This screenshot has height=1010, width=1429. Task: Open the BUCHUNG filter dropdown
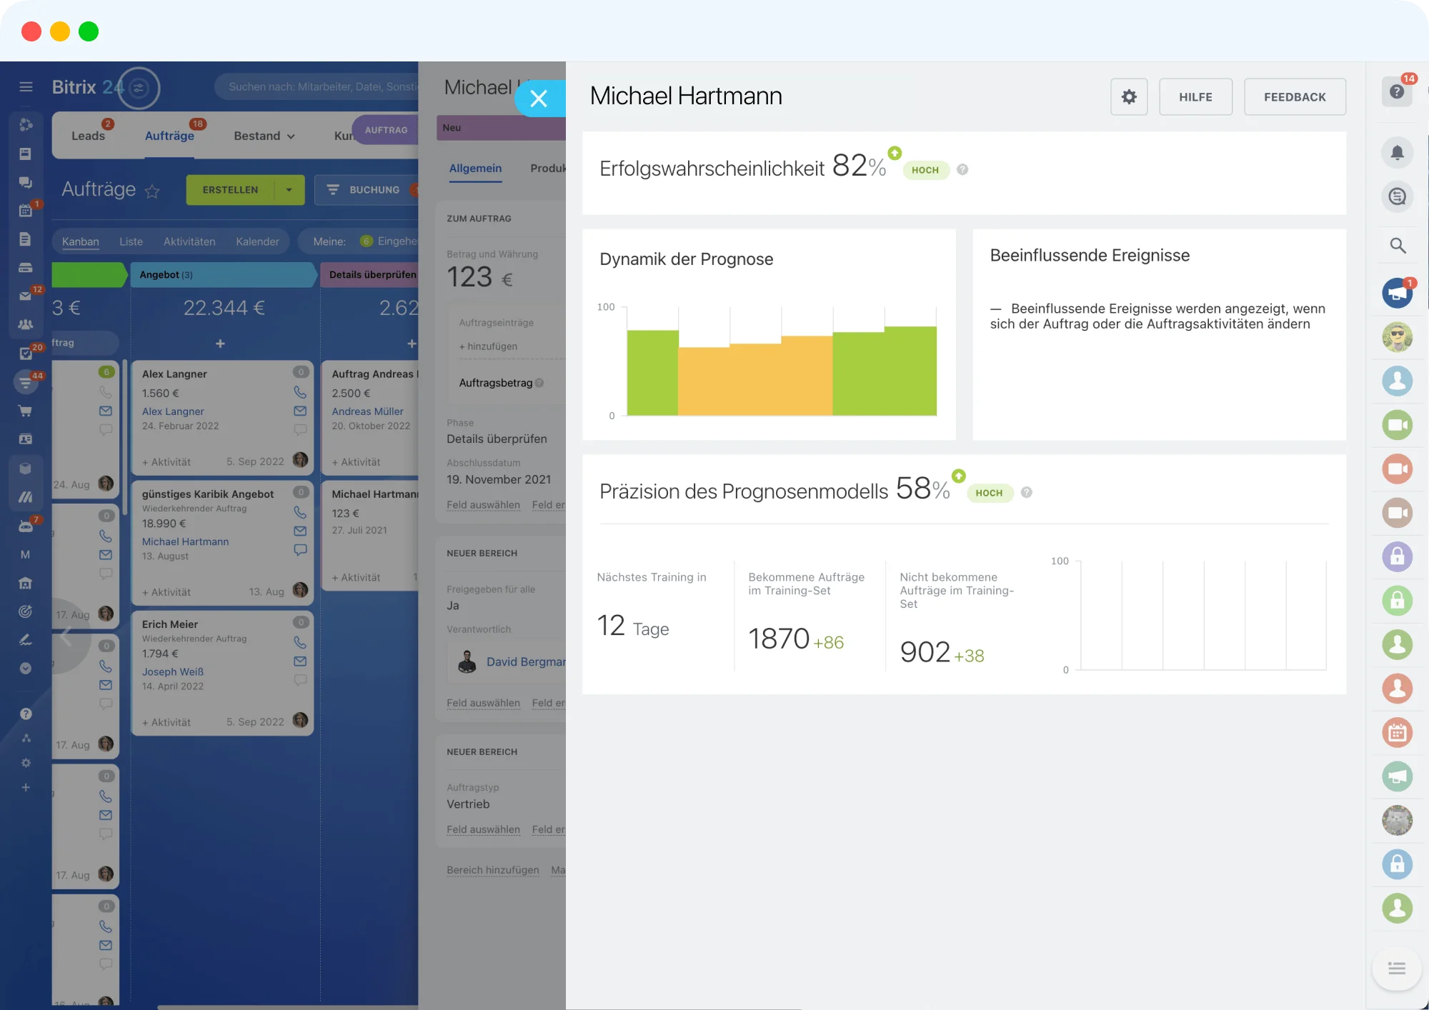(x=367, y=190)
